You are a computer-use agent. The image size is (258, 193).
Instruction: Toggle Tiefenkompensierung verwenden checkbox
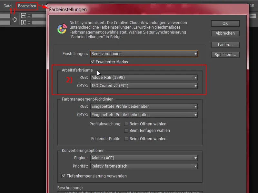coord(63,176)
